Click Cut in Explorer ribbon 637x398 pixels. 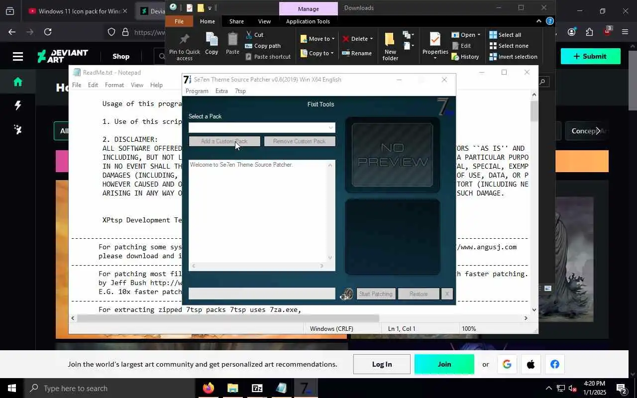(x=254, y=35)
